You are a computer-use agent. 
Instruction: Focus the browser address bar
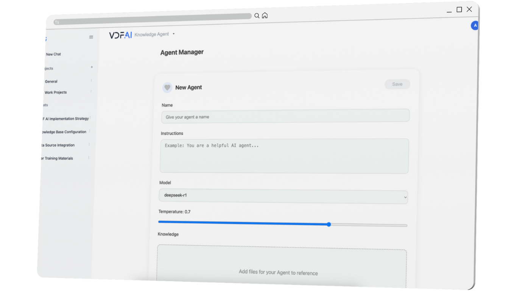153,19
